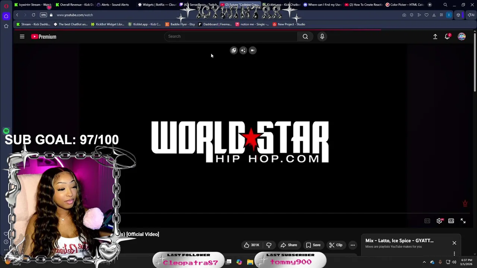Open the video player settings gear
477x268 pixels.
439,221
